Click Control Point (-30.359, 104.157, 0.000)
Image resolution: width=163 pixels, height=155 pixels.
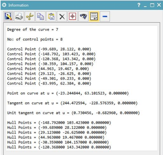(x=50, y=64)
